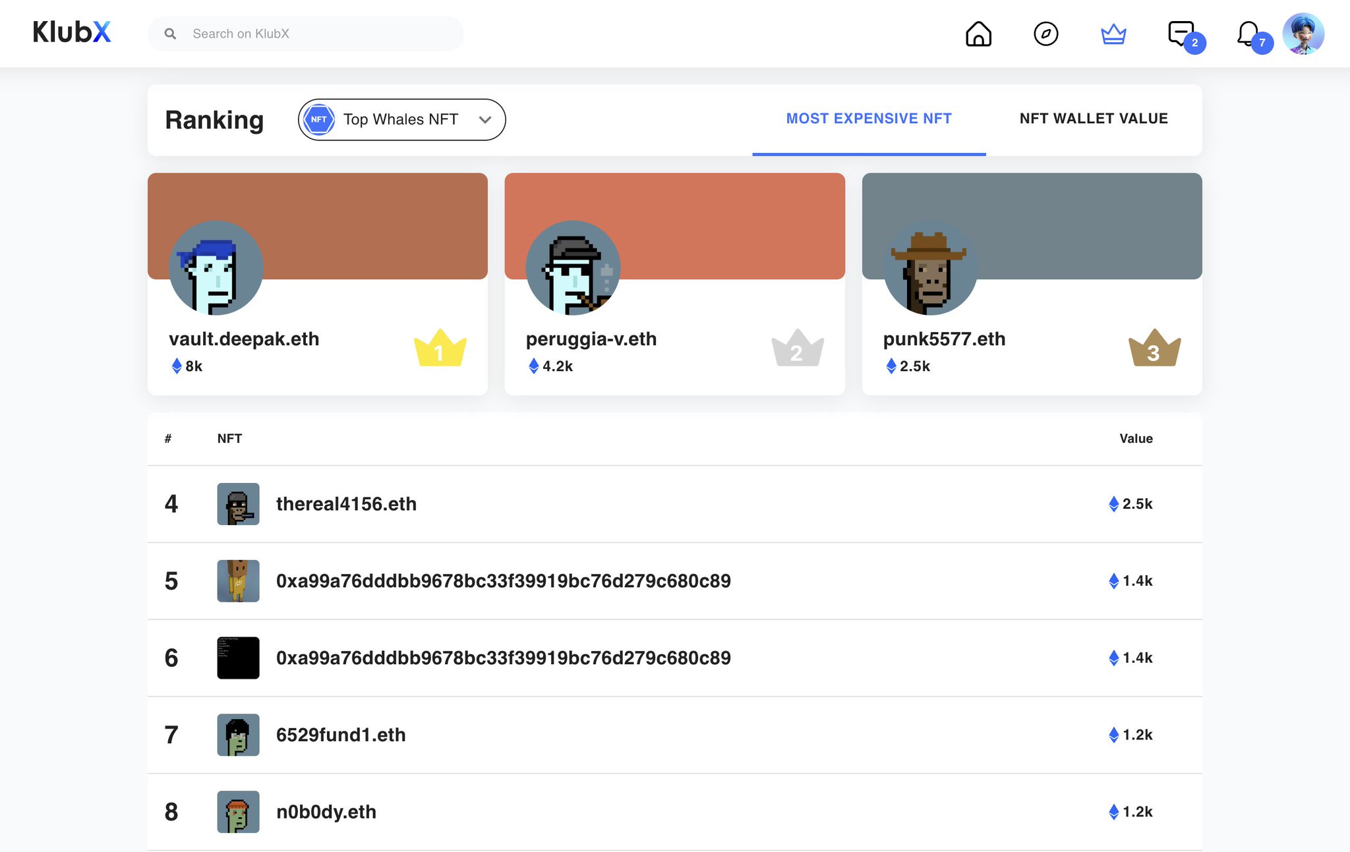Select the 6529fund1.eth name
Image resolution: width=1350 pixels, height=852 pixels.
341,735
